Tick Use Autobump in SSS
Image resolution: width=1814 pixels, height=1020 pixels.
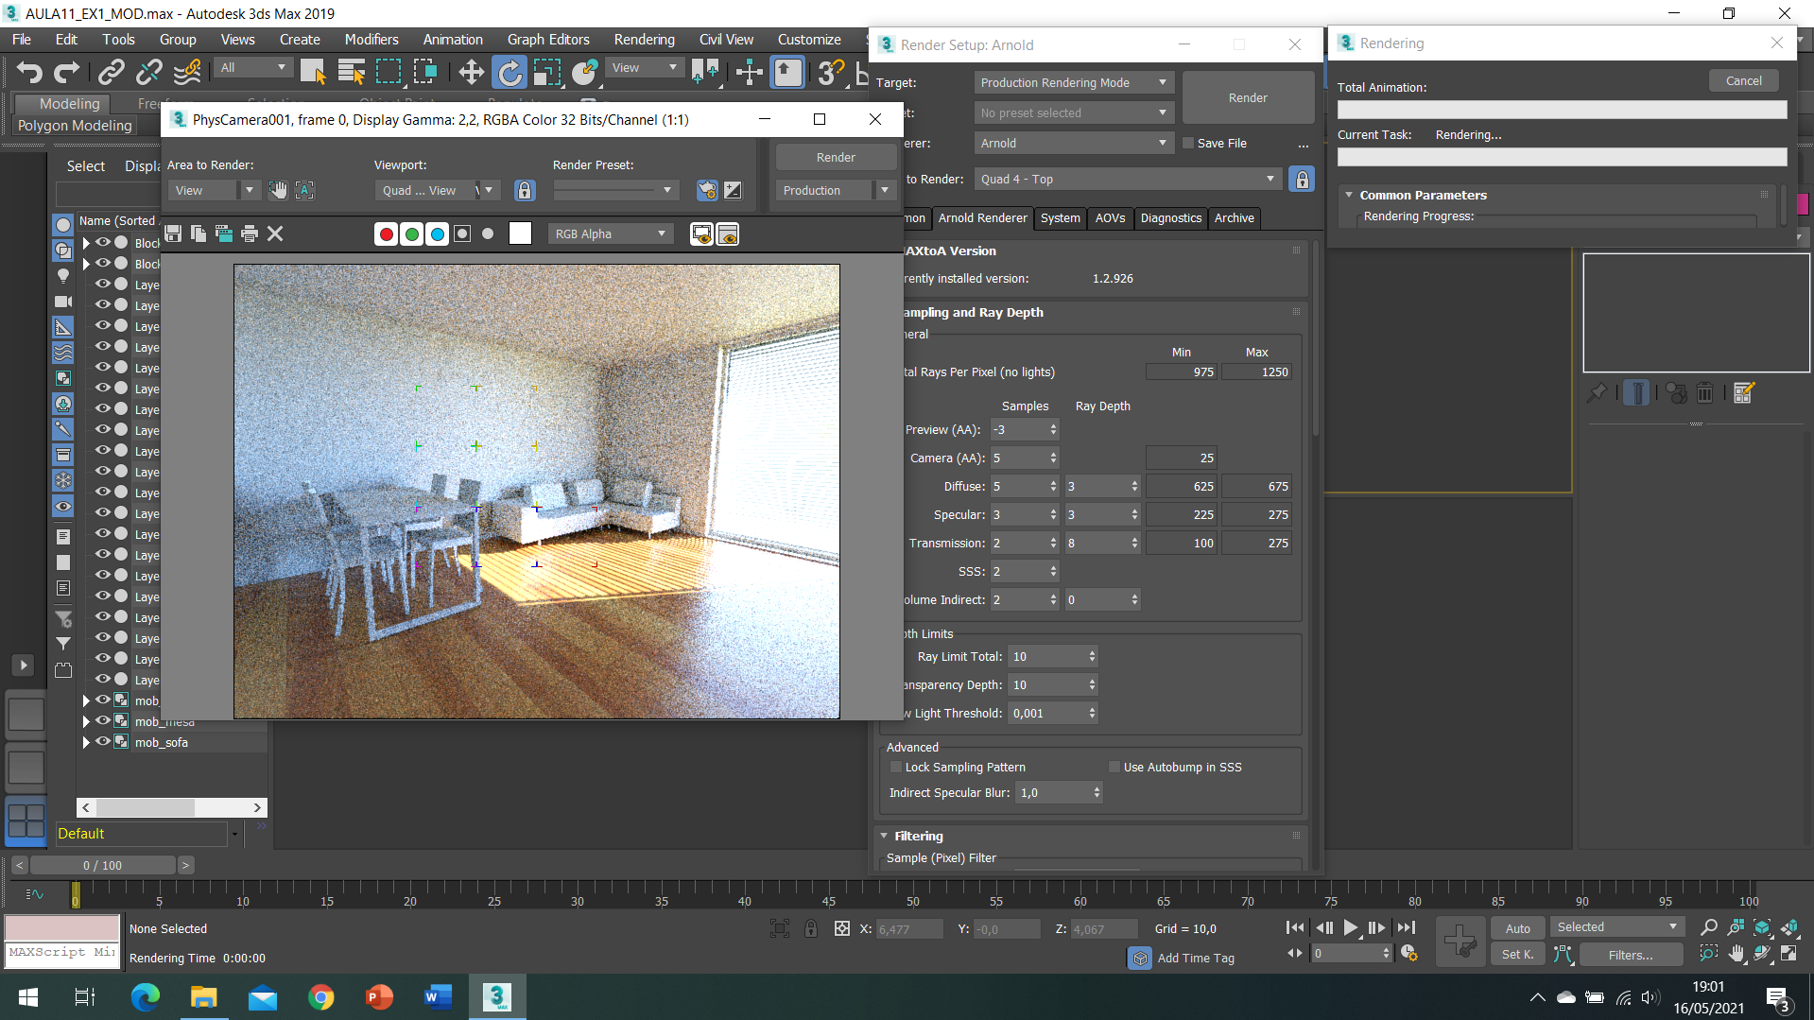1114,767
